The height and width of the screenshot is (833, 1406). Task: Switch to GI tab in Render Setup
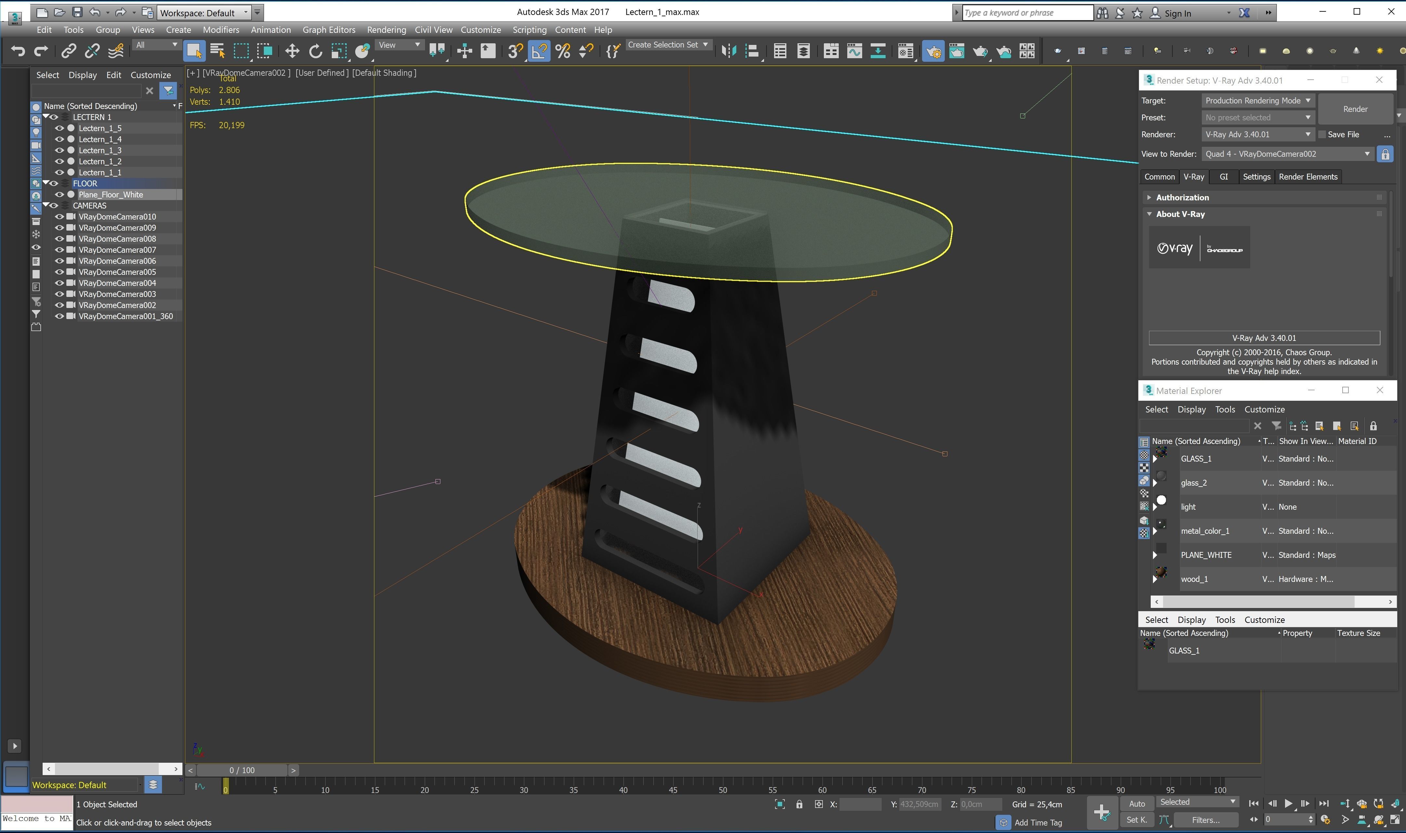coord(1224,177)
